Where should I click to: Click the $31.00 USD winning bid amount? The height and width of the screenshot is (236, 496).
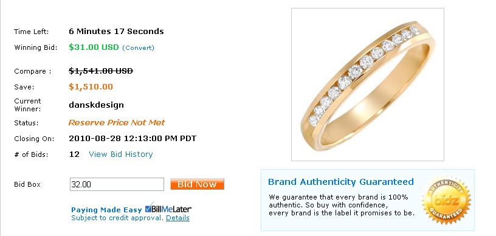pyautogui.click(x=94, y=47)
